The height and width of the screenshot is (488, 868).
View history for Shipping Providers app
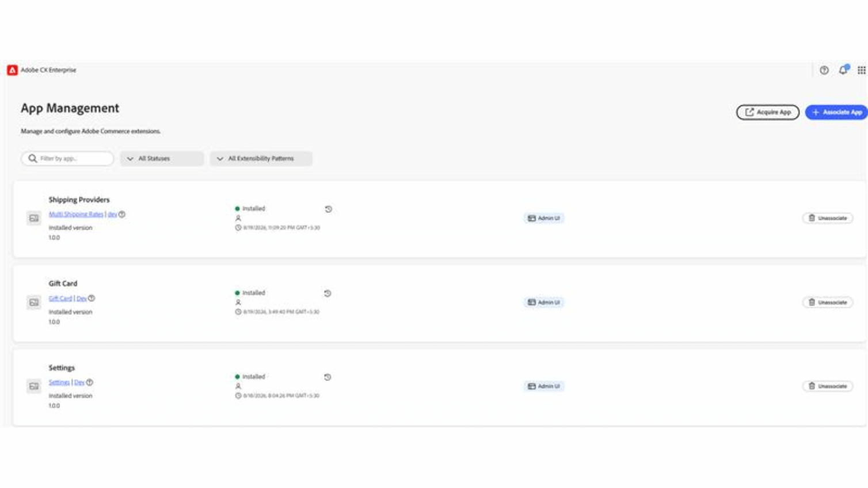point(328,209)
